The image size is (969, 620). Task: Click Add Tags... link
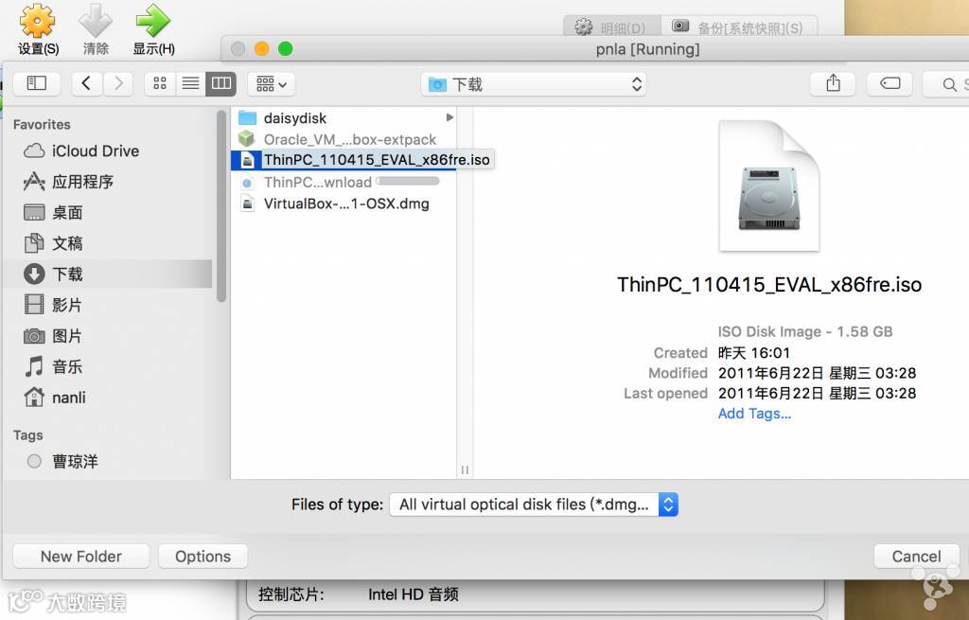click(x=754, y=414)
